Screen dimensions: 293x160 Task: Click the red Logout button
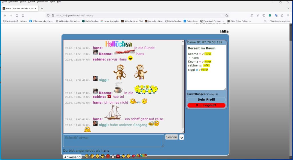point(206,105)
